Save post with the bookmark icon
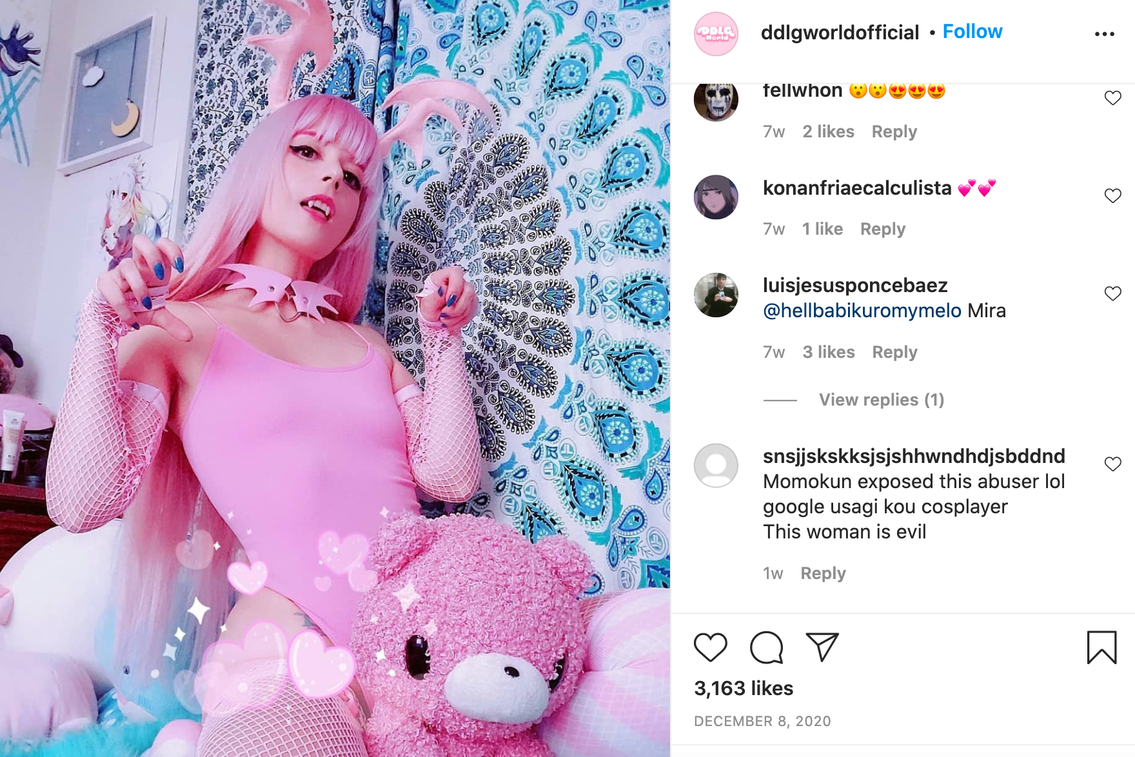1135x757 pixels. [1101, 647]
